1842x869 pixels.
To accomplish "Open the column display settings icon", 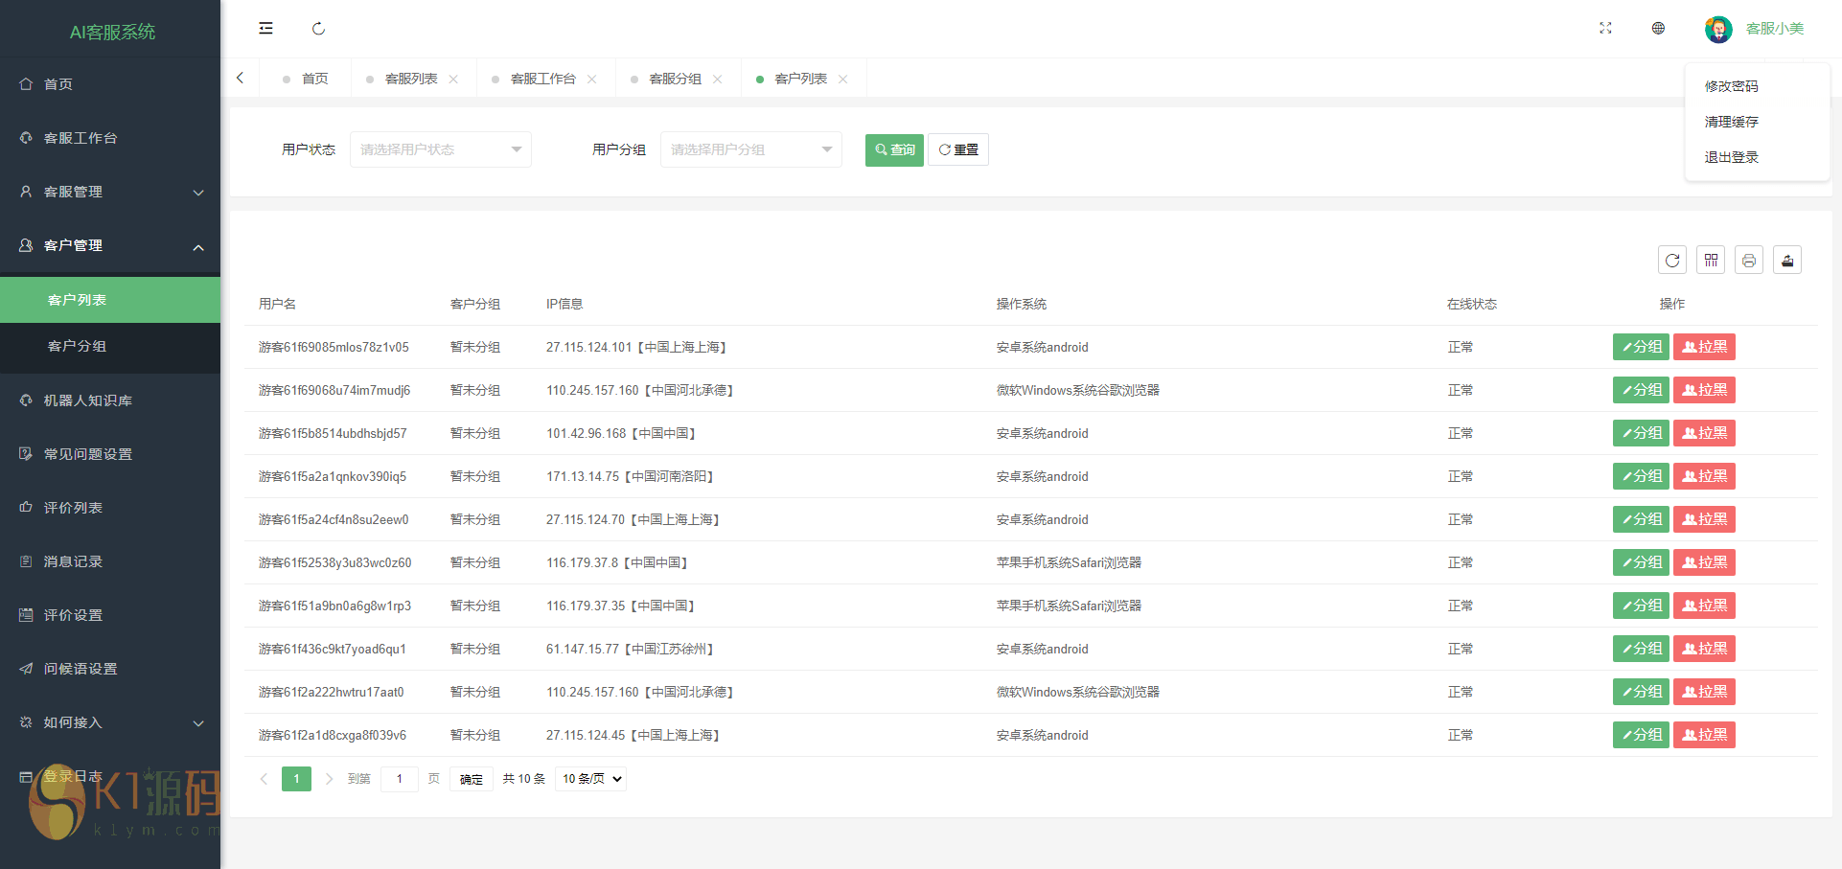I will point(1711,261).
